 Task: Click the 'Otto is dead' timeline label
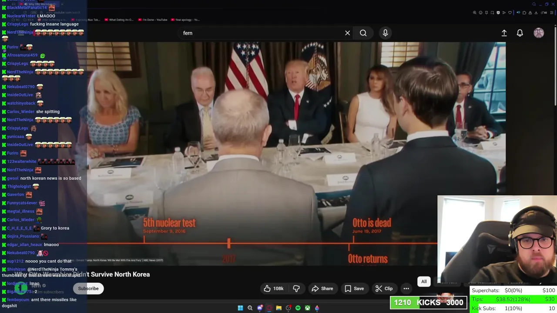point(372,223)
